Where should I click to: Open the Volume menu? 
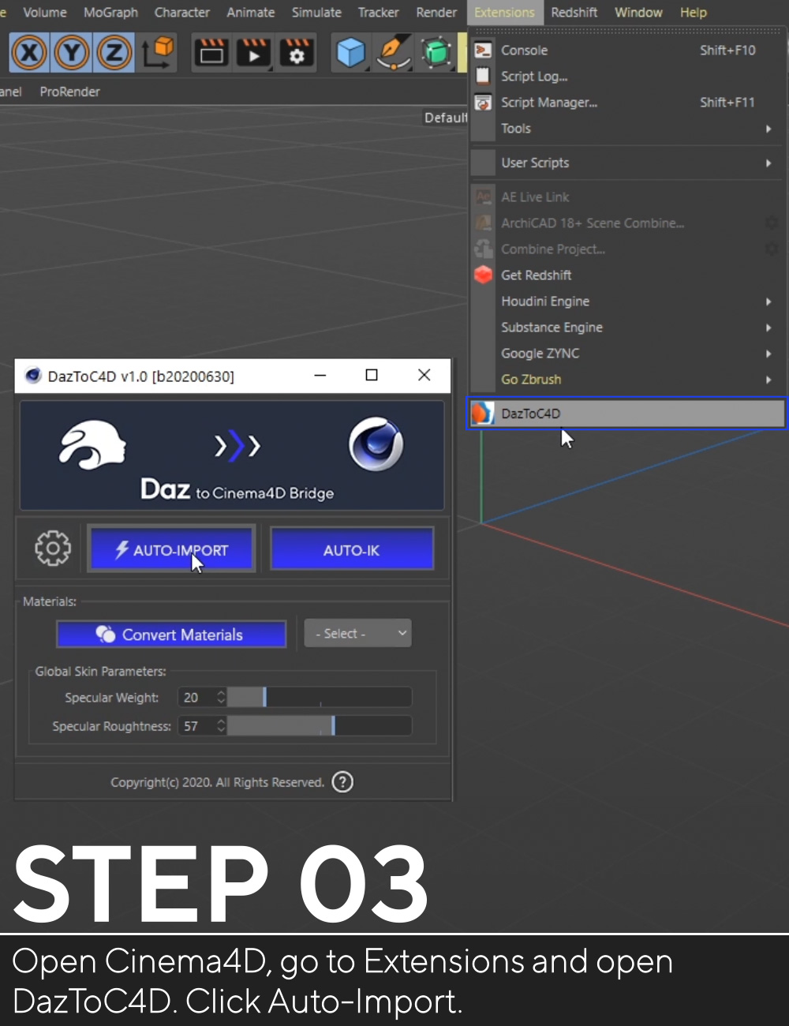click(45, 13)
